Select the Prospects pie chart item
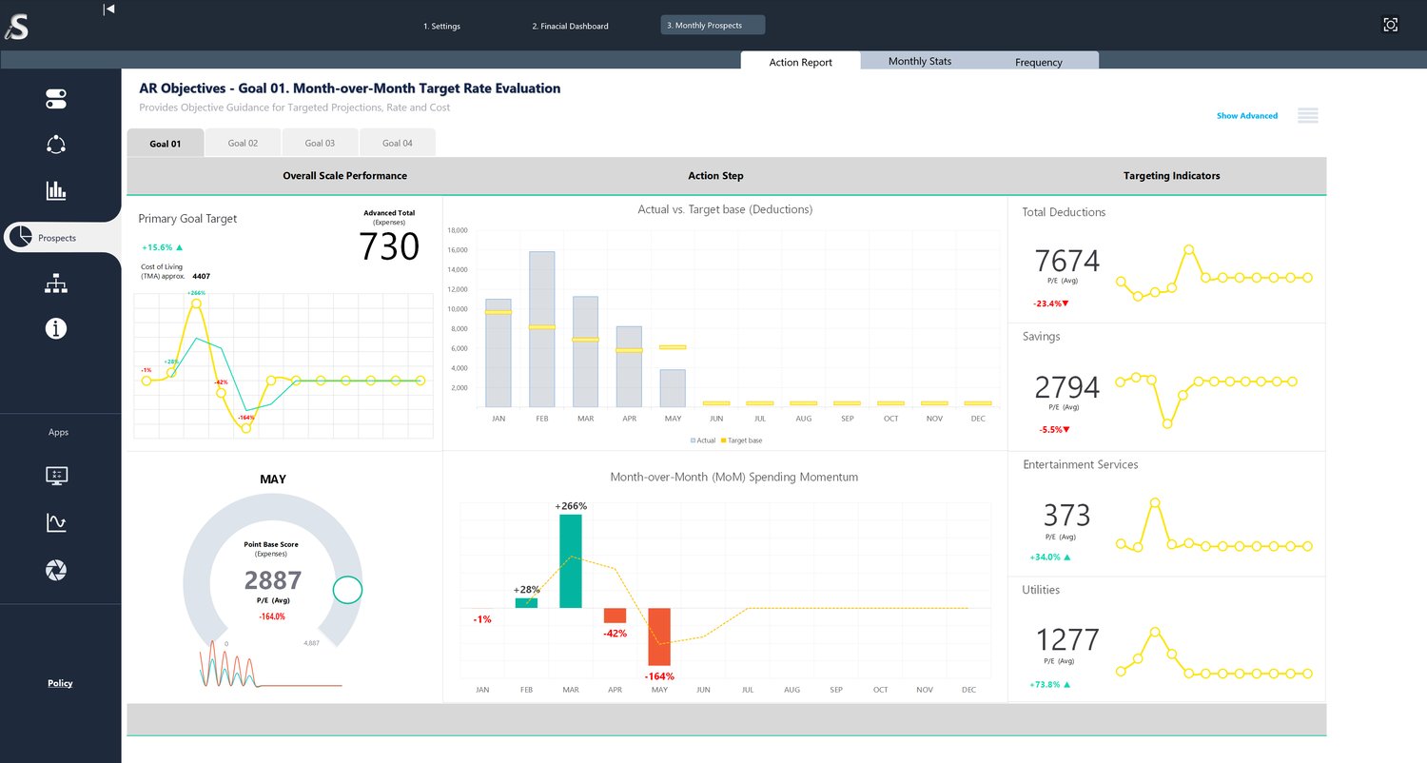This screenshot has height=763, width=1427. [x=63, y=238]
